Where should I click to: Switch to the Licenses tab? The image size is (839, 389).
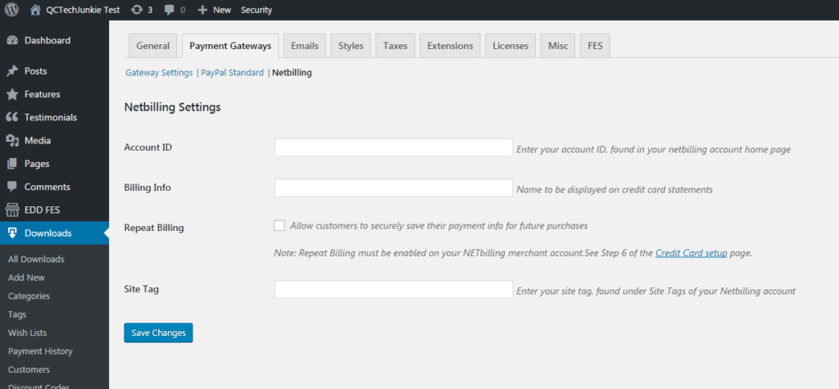click(510, 46)
